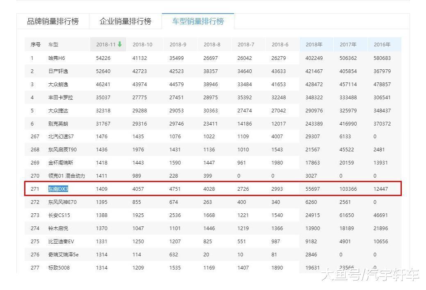This screenshot has width=426, height=290.
Task: Select the 19631 value for 标致5008
Action: (312, 268)
